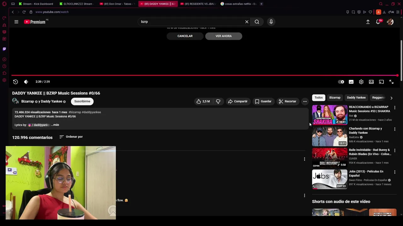Open options for the first comment

click(304, 159)
